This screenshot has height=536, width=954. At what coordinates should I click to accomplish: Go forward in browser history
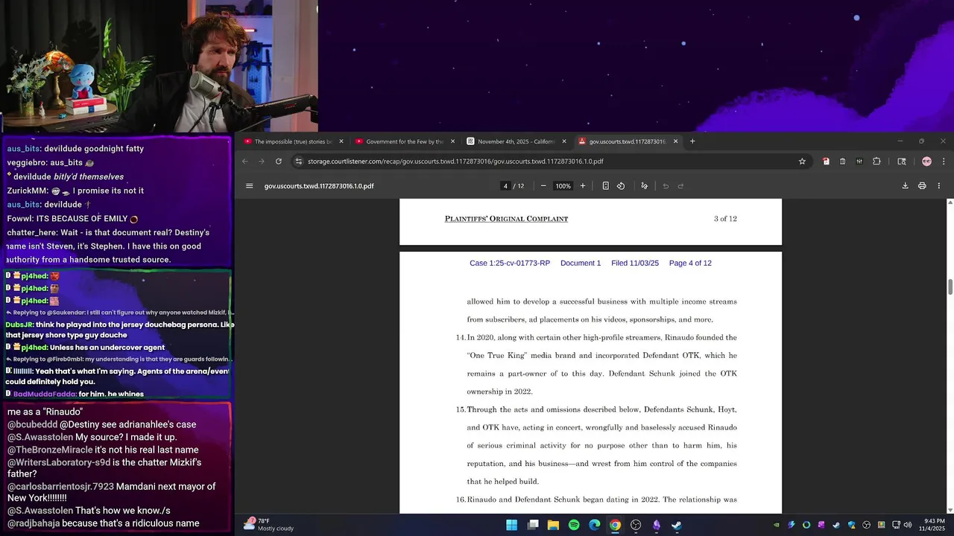(262, 162)
